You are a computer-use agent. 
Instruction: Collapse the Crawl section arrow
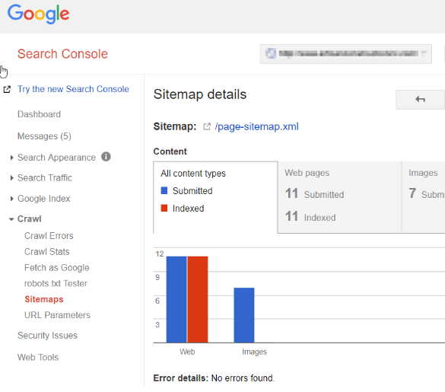(x=11, y=219)
